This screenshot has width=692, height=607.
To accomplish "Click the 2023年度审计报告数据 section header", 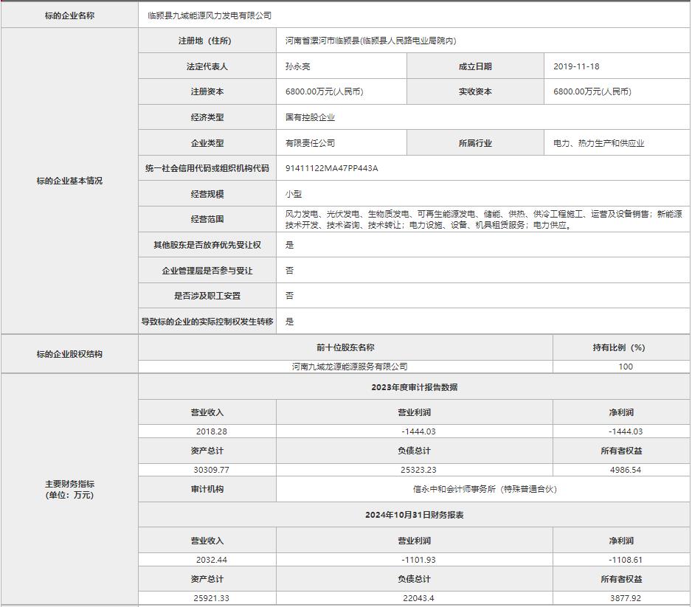I will [414, 387].
